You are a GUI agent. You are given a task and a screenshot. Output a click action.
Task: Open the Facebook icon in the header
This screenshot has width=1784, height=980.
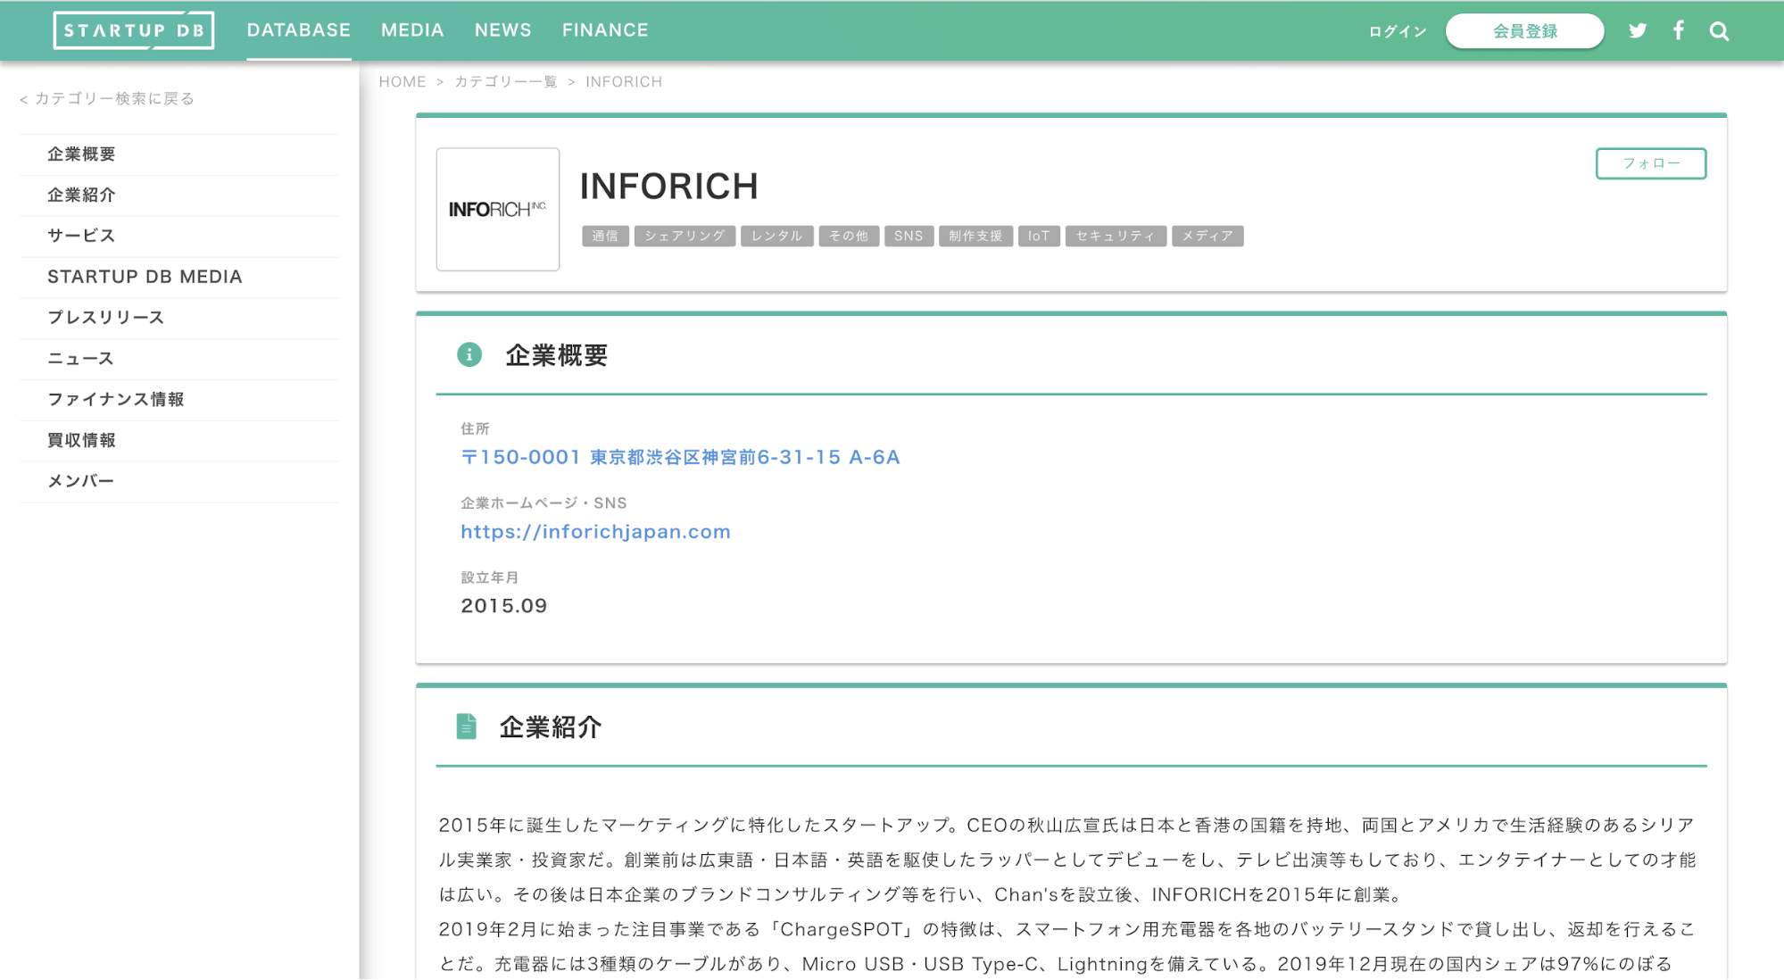point(1679,29)
